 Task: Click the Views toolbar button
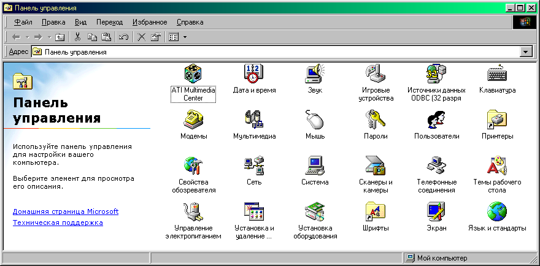(174, 37)
